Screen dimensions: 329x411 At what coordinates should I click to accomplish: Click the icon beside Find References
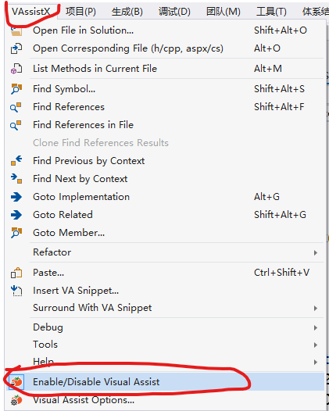point(16,107)
